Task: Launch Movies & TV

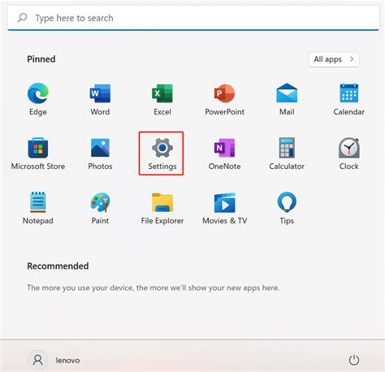Action: tap(224, 208)
